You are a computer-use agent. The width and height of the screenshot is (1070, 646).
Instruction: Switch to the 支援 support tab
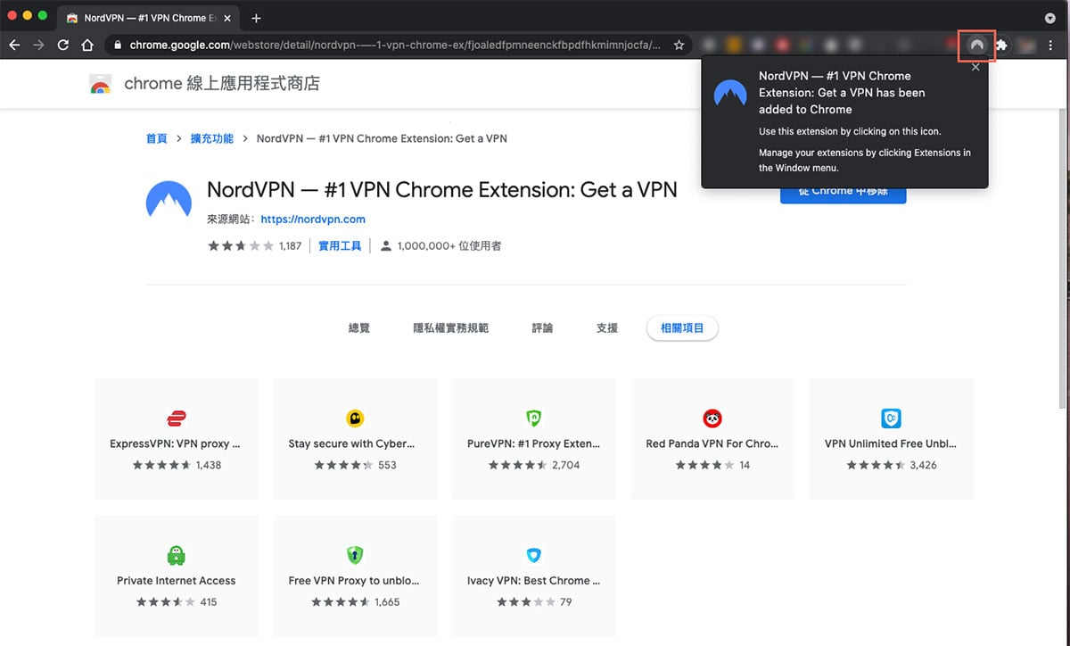(x=607, y=328)
